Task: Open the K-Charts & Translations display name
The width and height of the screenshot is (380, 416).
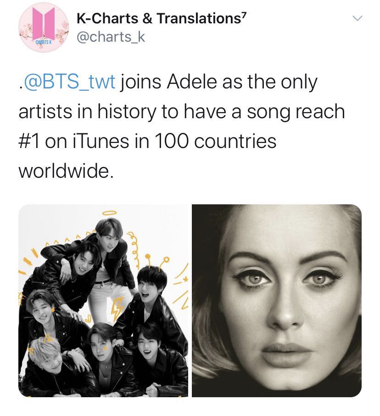Action: click(x=158, y=19)
